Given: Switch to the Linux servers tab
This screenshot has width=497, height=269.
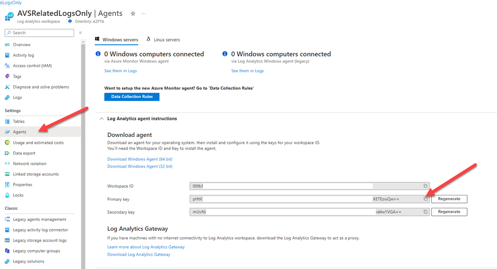Looking at the screenshot, I should (x=163, y=40).
